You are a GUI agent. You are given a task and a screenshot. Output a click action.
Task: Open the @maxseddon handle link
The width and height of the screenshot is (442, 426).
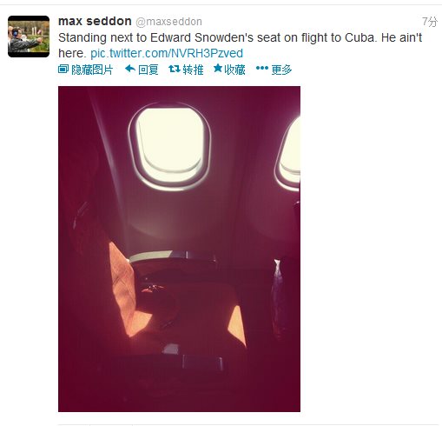coord(168,22)
